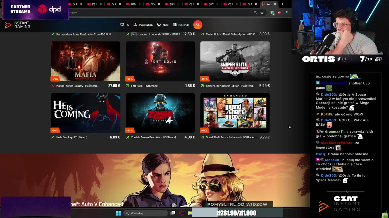Click the Mafia cover artwork thumbnail
The image size is (389, 218).
tap(86, 61)
